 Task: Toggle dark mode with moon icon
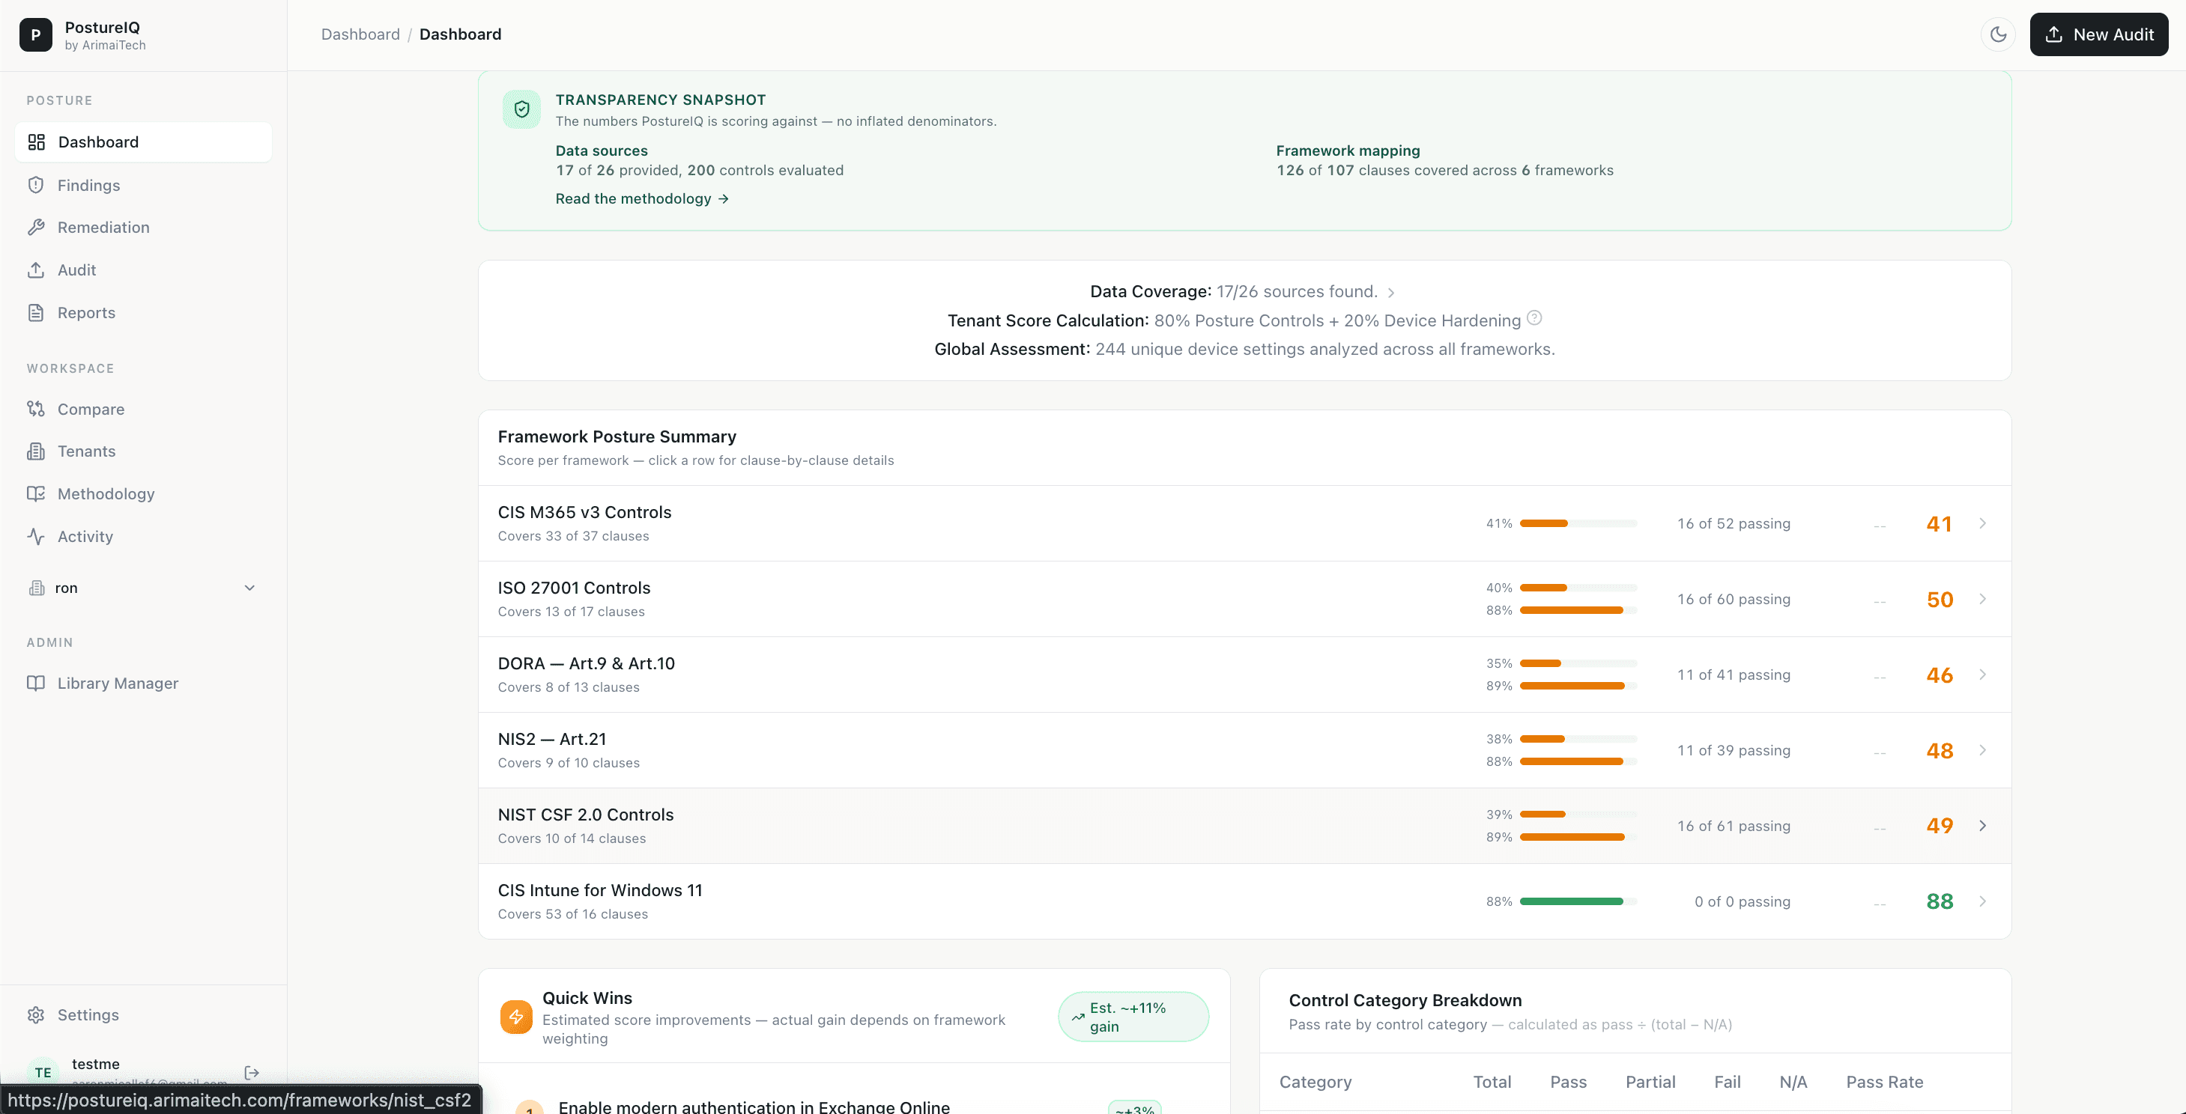point(1999,34)
